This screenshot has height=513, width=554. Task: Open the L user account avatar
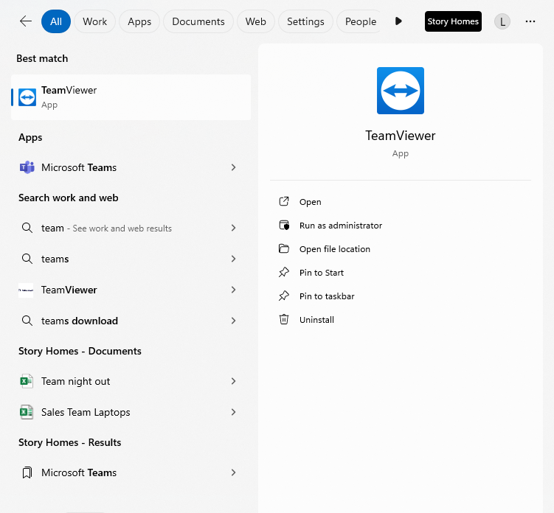(x=502, y=21)
